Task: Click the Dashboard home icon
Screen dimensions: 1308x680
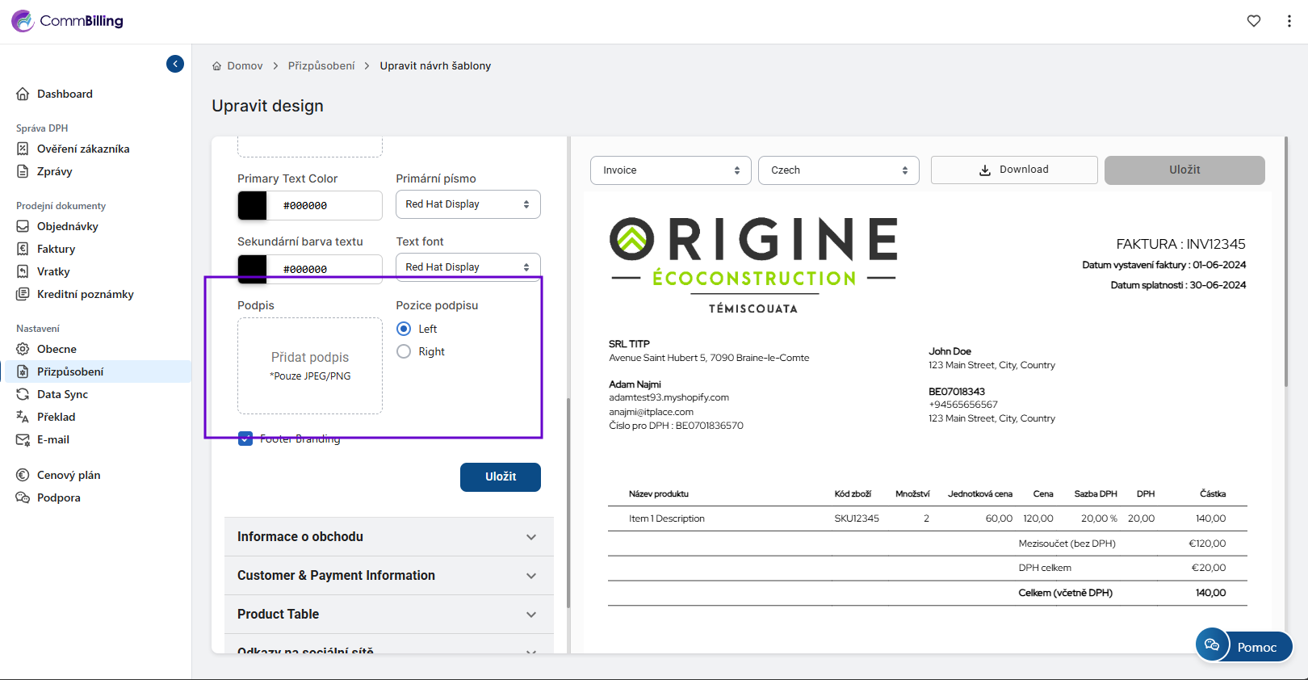Action: point(23,94)
